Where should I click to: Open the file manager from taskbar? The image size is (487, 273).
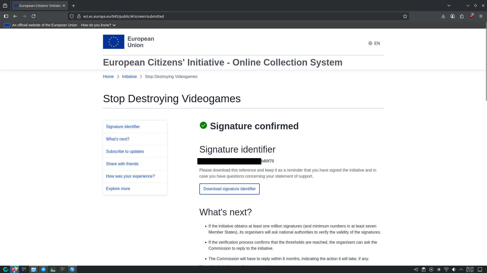34,269
